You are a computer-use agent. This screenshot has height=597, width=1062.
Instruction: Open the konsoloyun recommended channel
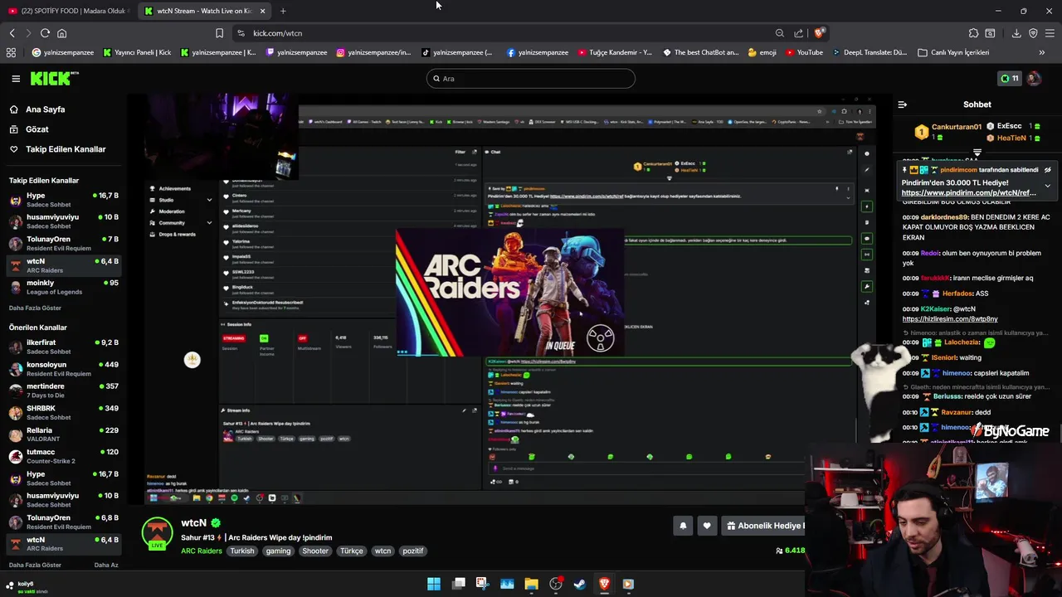coord(64,369)
